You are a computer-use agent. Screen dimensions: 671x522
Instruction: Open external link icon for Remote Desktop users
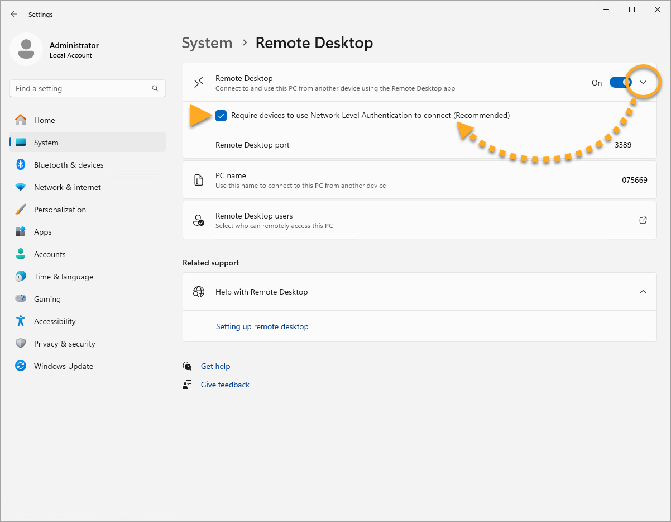pyautogui.click(x=643, y=220)
